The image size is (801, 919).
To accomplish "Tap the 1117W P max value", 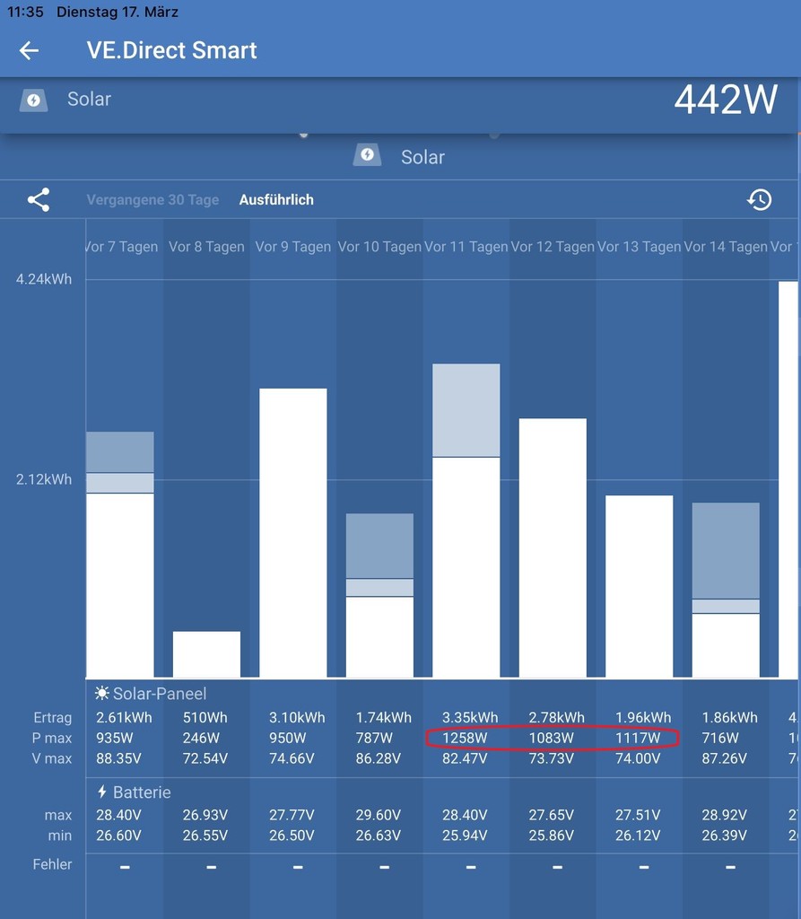I will pos(638,738).
